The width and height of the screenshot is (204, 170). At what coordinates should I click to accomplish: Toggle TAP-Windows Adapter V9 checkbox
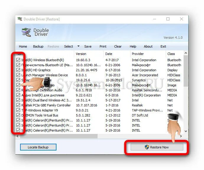pos(18,110)
